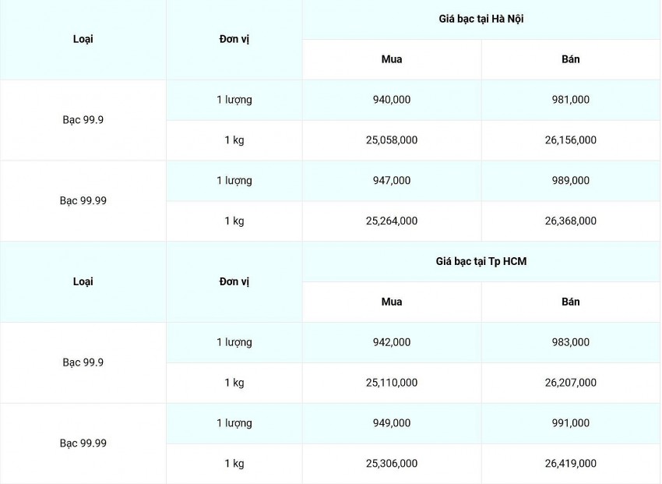Click the "Giá bạc tại Tp HCM" header
The width and height of the screenshot is (662, 484).
481,261
